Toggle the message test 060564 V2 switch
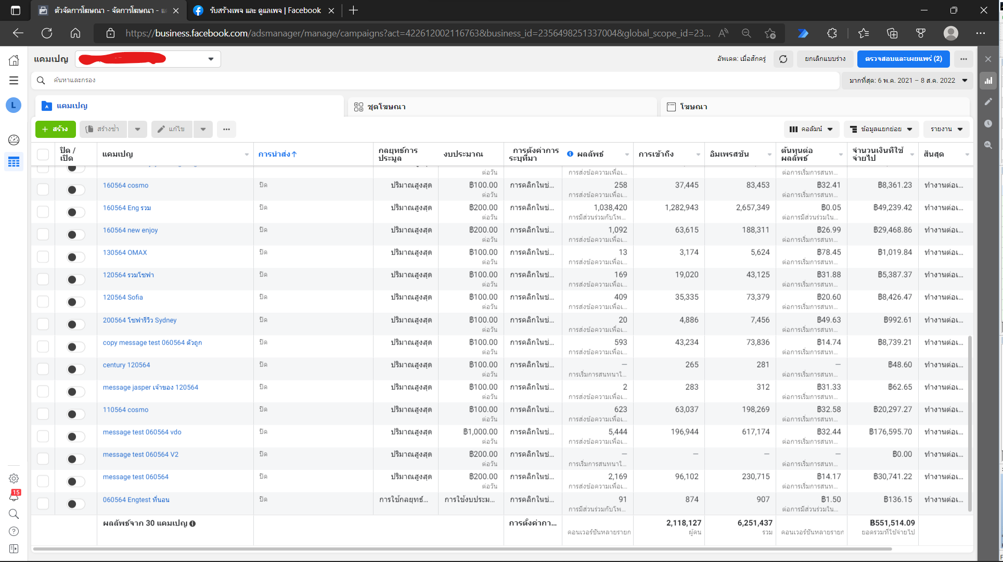 75,459
